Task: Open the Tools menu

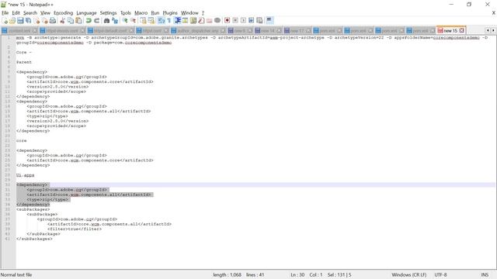Action: pyautogui.click(x=126, y=13)
